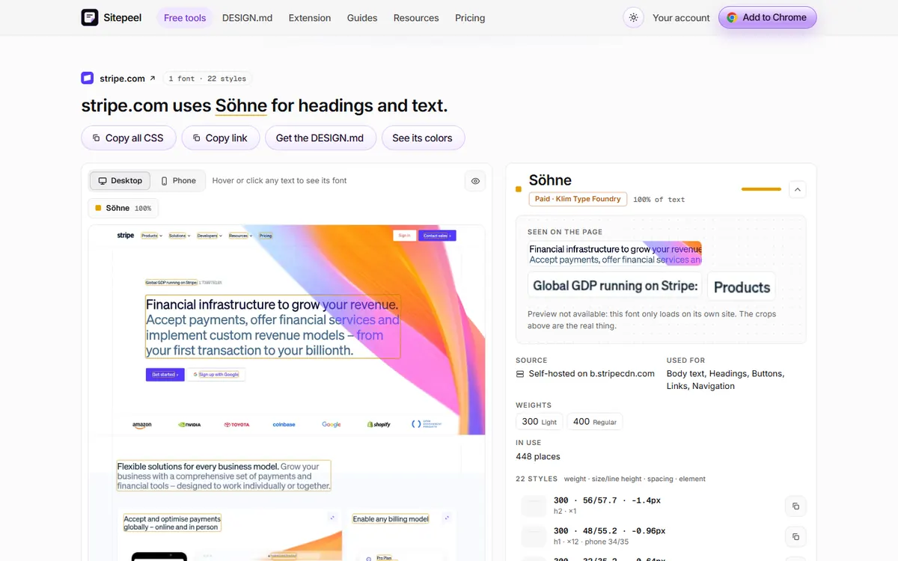898x561 pixels.
Task: Click the shopify logo in preview
Action: (379, 425)
